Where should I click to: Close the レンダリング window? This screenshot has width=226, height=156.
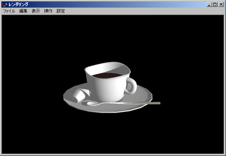point(221,4)
